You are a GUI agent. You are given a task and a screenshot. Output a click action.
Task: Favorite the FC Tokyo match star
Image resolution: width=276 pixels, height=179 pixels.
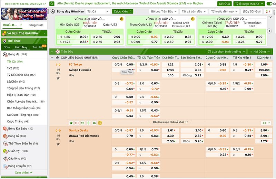point(58,78)
